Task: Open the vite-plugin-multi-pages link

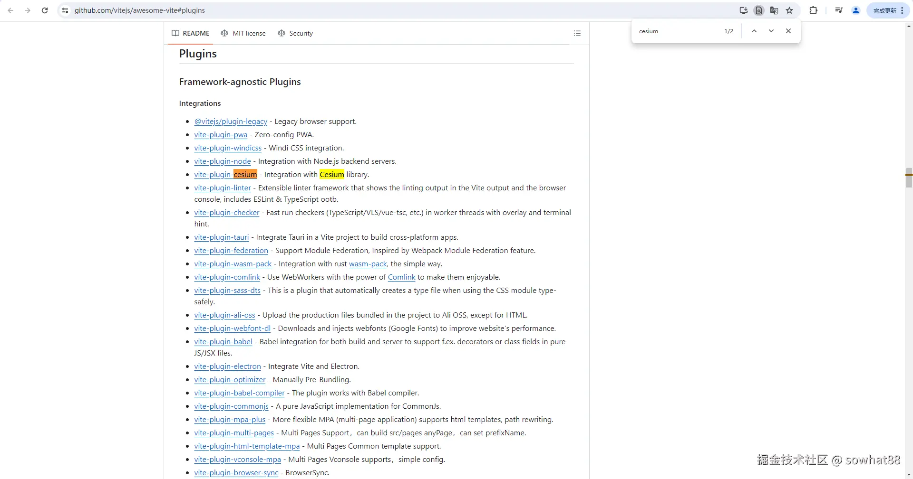Action: tap(234, 433)
